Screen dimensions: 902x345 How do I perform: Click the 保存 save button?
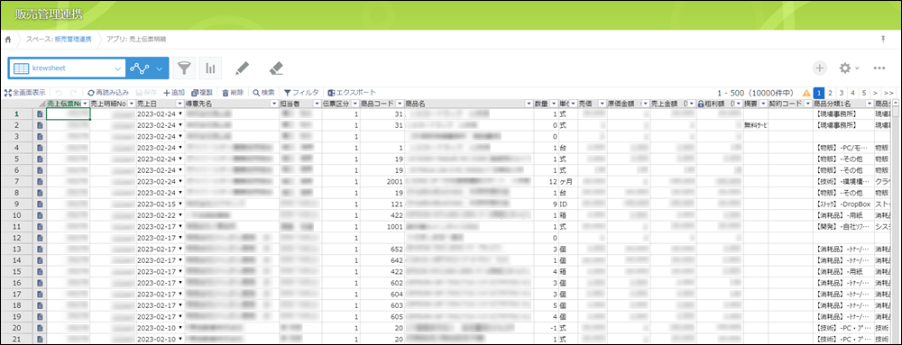pyautogui.click(x=145, y=93)
